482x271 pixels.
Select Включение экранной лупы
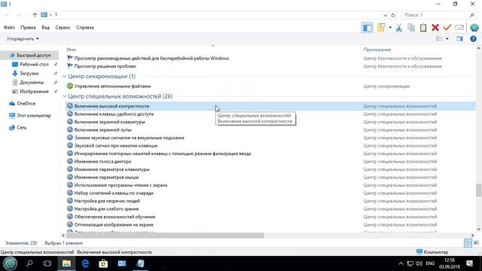pyautogui.click(x=102, y=129)
